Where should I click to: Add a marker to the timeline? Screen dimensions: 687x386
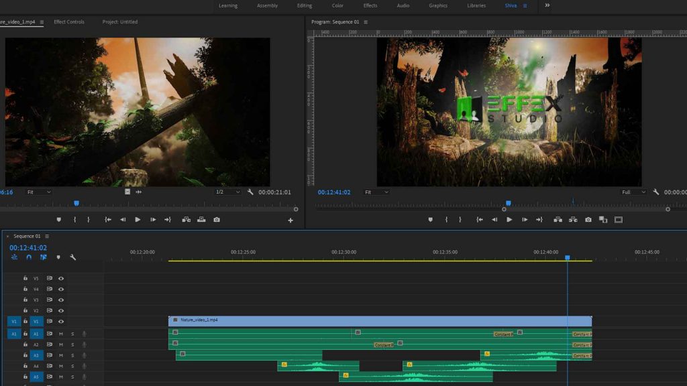58,257
